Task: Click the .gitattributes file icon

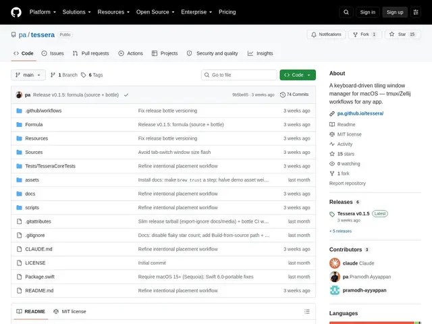Action: [x=19, y=221]
